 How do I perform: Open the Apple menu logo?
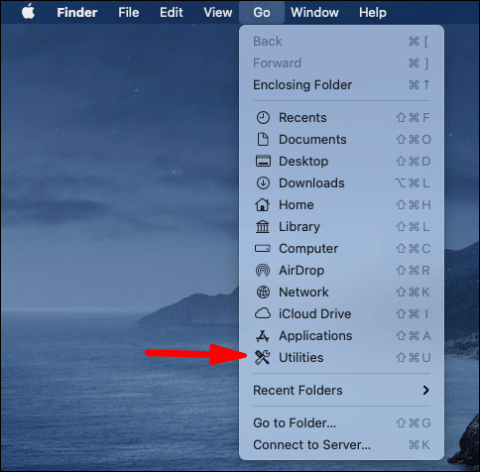pyautogui.click(x=29, y=12)
